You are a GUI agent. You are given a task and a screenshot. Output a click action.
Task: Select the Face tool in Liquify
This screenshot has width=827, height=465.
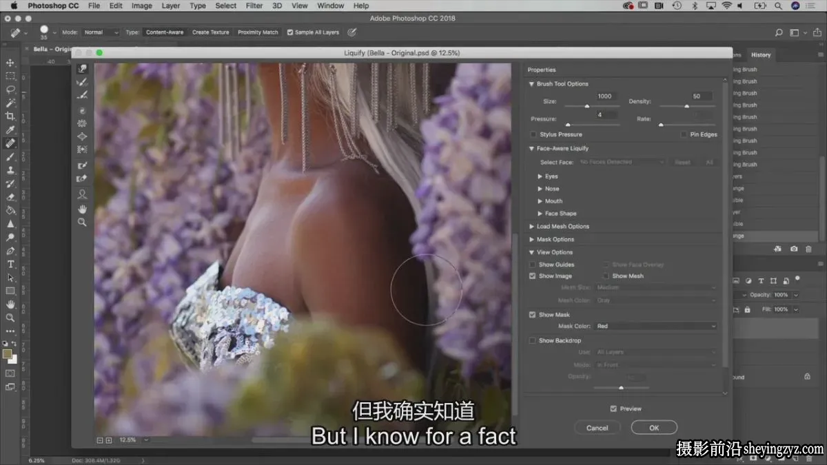[x=82, y=194]
